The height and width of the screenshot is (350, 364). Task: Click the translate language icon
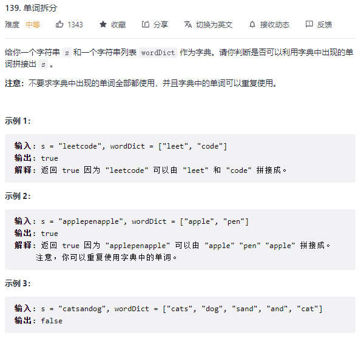tap(188, 24)
